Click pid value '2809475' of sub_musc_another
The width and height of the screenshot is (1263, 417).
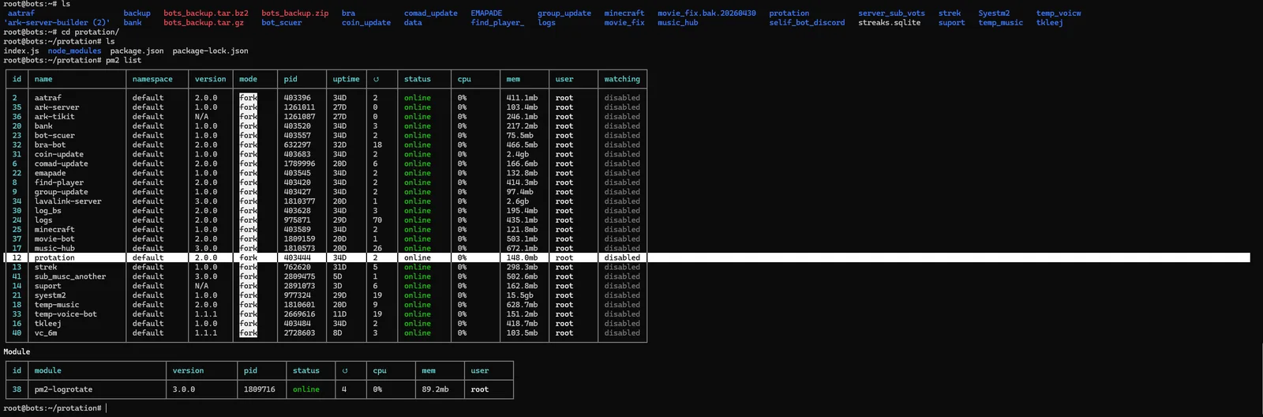coord(299,277)
